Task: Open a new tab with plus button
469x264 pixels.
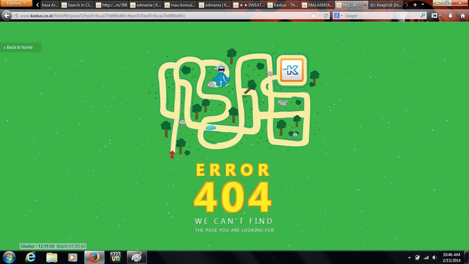Action: (415, 5)
